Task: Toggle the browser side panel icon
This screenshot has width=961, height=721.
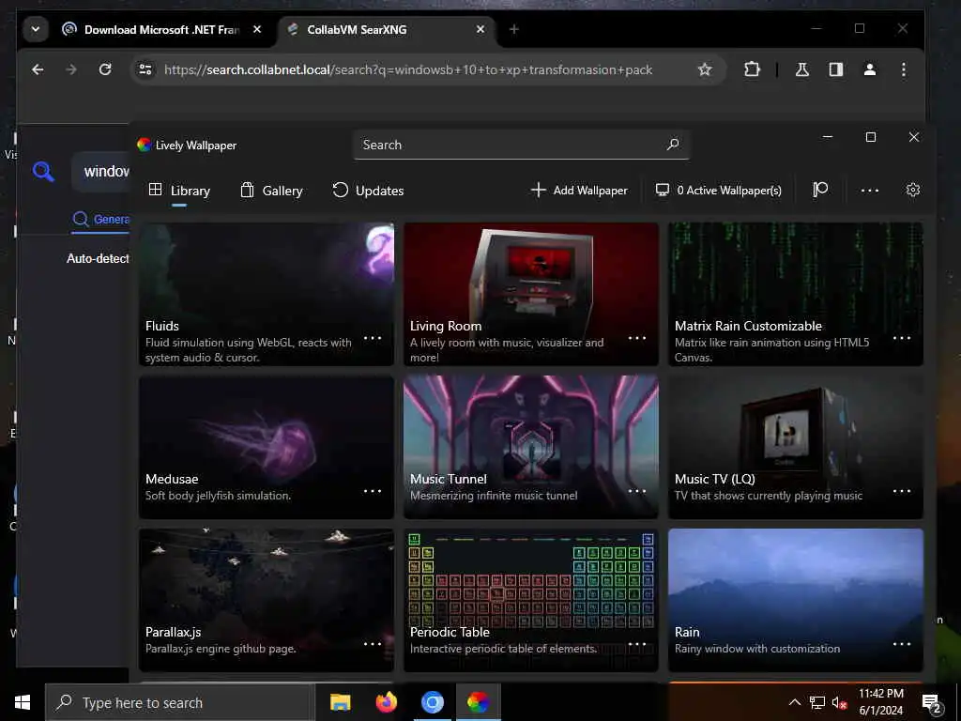Action: pos(836,69)
